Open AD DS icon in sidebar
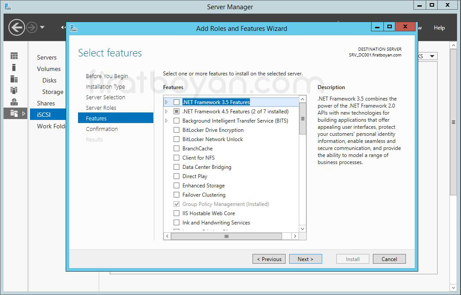The height and width of the screenshot is (295, 461). coord(14,90)
